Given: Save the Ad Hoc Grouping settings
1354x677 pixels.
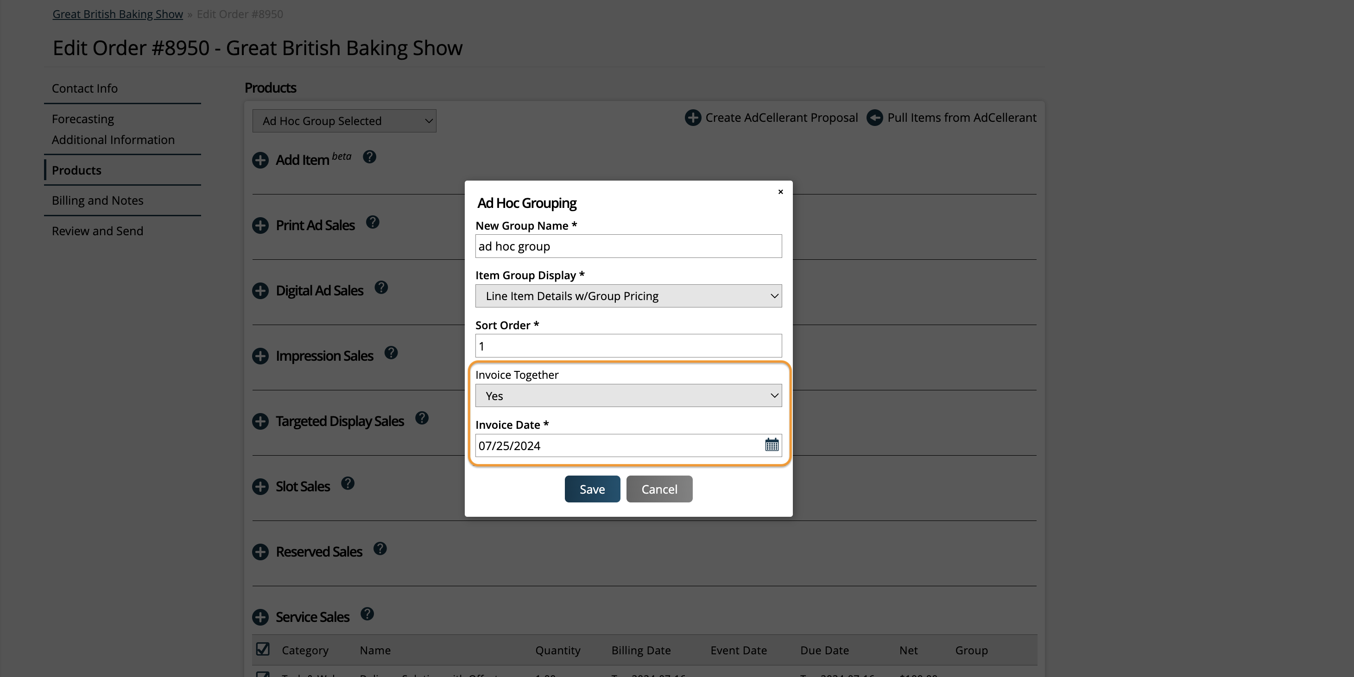Looking at the screenshot, I should [592, 489].
